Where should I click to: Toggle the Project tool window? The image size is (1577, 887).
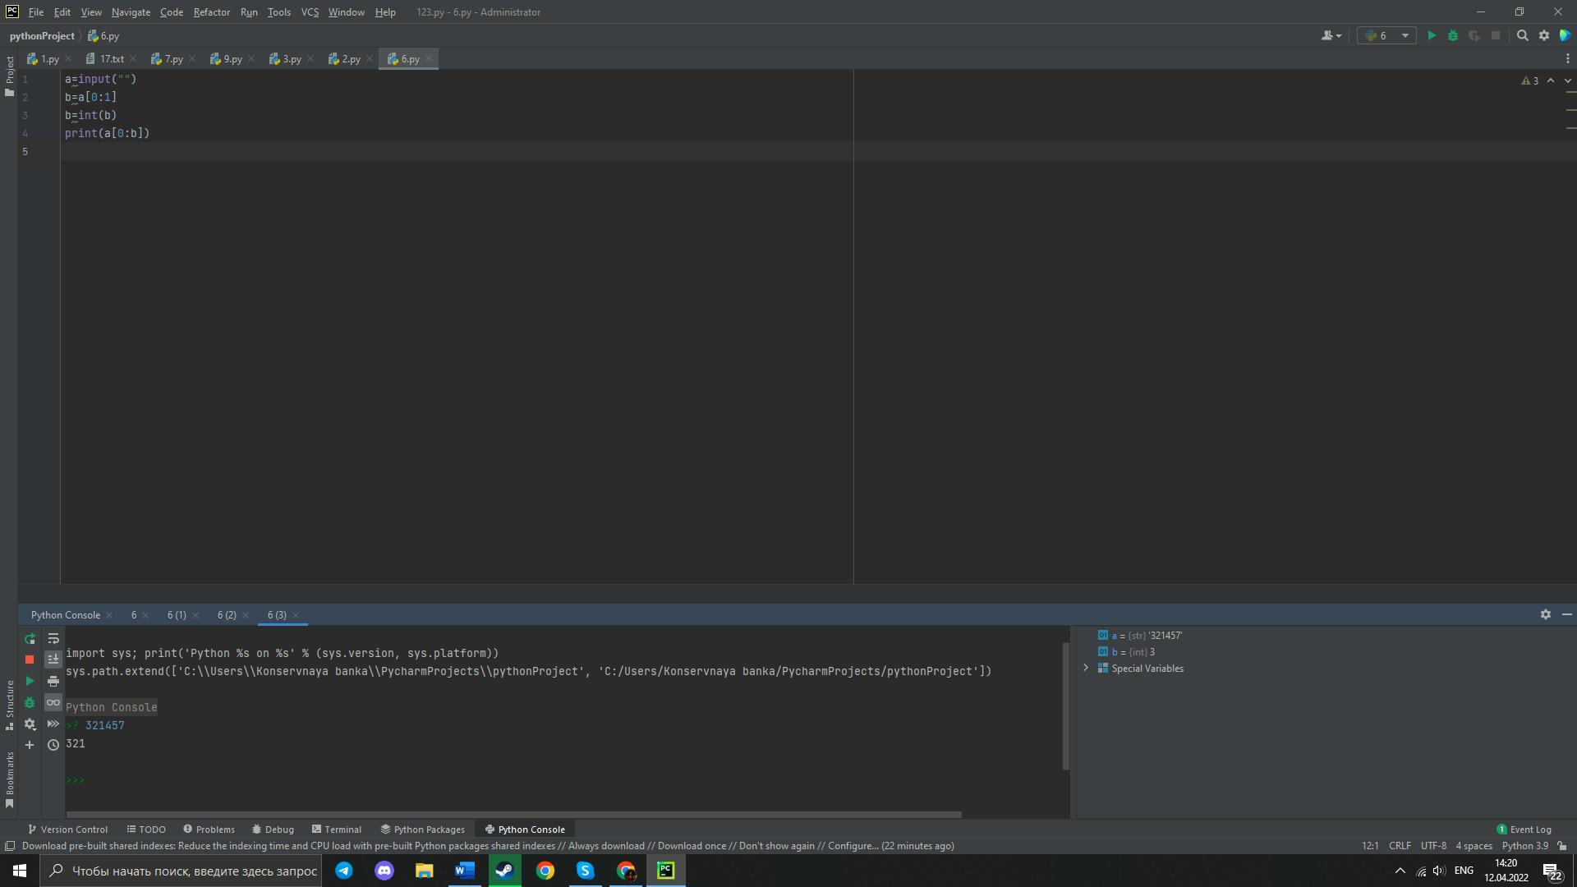pos(9,76)
